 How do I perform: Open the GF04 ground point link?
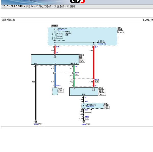36,124
